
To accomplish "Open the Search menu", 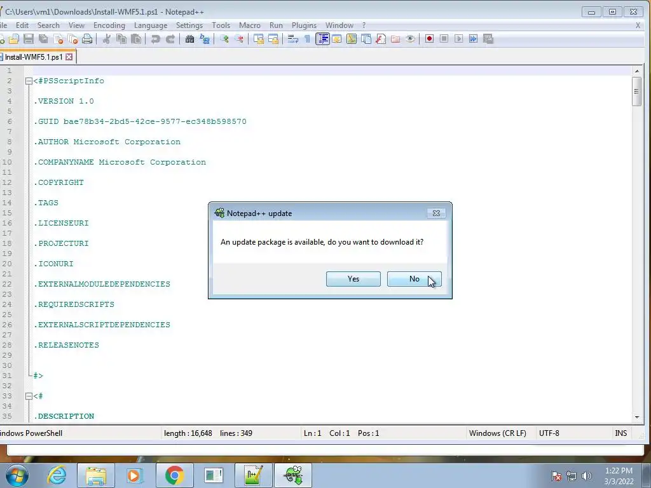I will (48, 25).
